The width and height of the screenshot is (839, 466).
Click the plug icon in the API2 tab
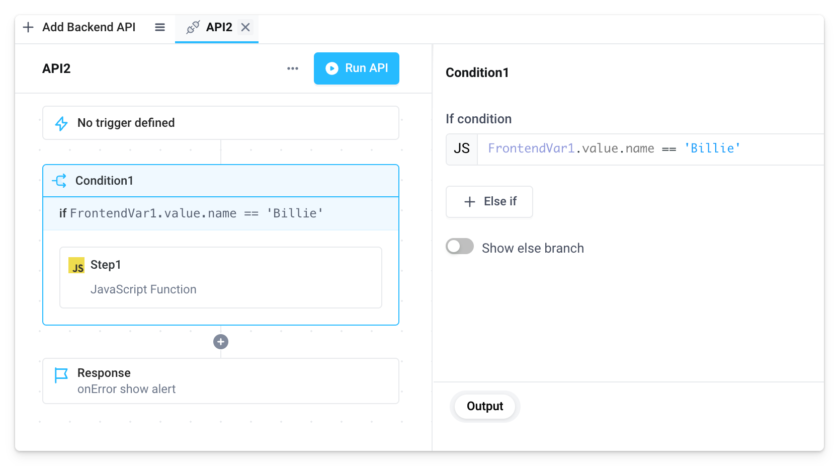tap(193, 28)
